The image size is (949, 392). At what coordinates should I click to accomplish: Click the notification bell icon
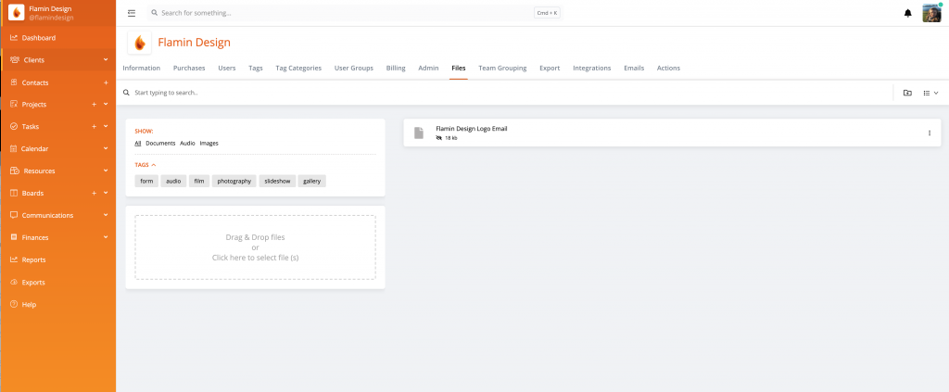[x=907, y=13]
